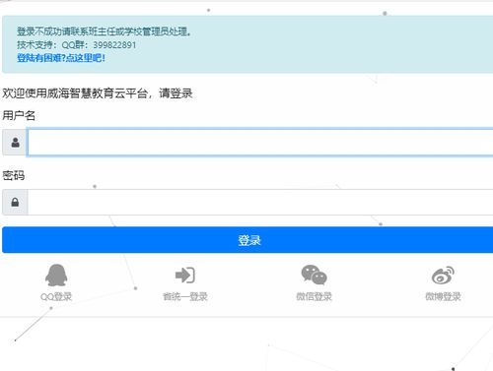The image size is (493, 371).
Task: Click the QQ penguin login icon
Action: pos(56,276)
